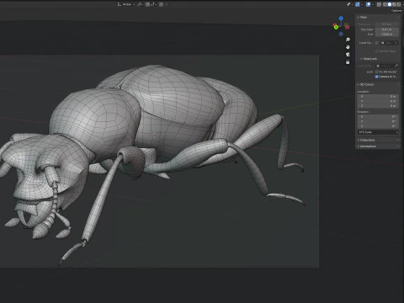This screenshot has height=303, width=404.
Task: Switch to rendered viewport shading
Action: 399,4
